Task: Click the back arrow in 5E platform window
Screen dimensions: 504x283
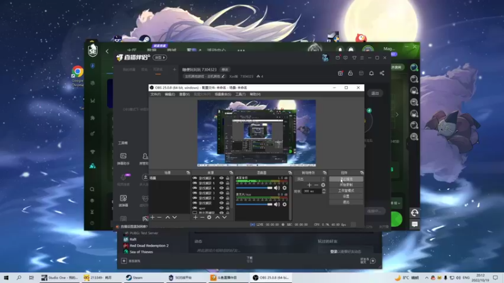Action: pyautogui.click(x=107, y=51)
